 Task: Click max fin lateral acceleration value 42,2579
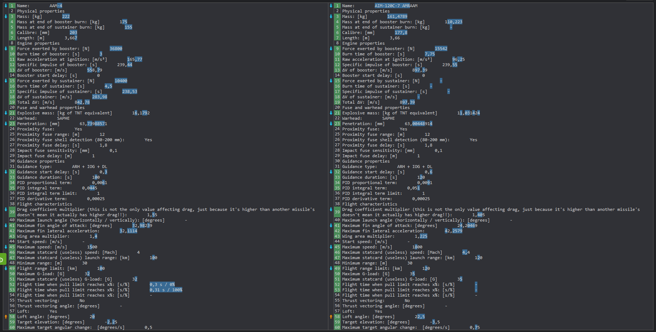(453, 231)
